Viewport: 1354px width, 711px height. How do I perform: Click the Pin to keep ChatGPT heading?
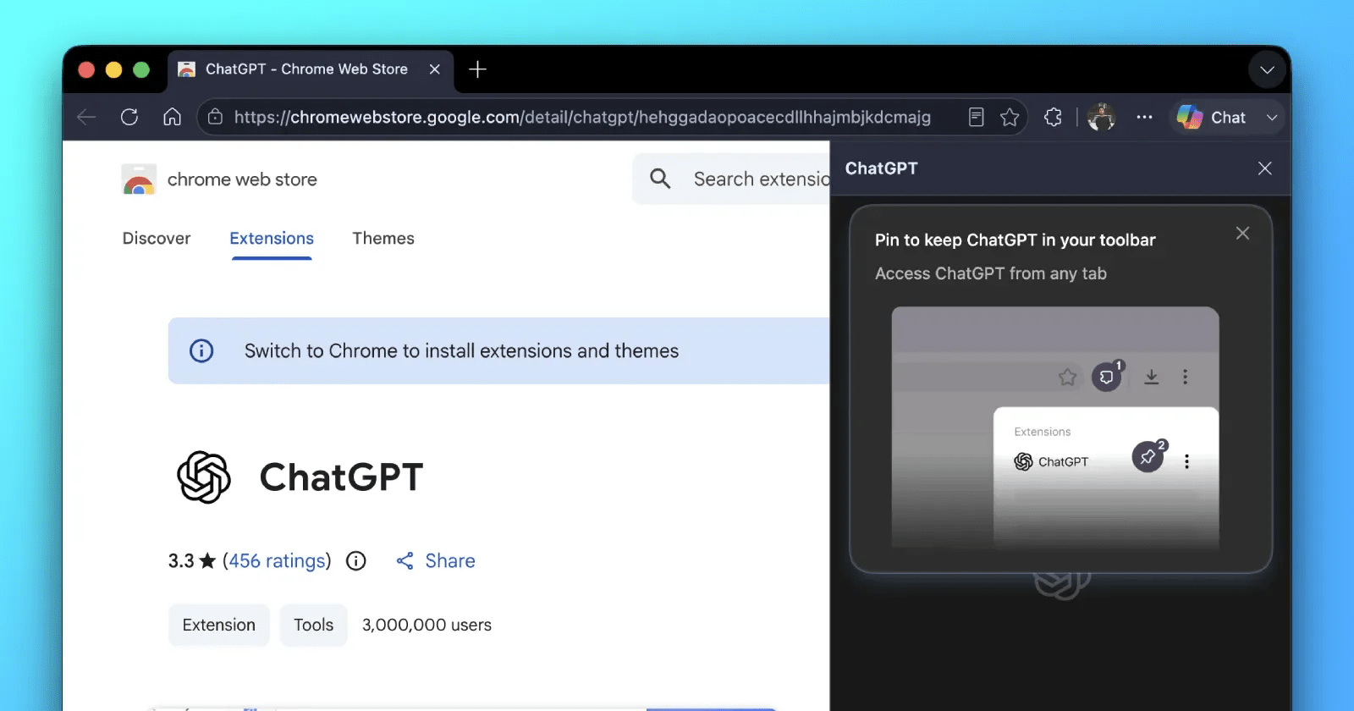tap(1015, 240)
